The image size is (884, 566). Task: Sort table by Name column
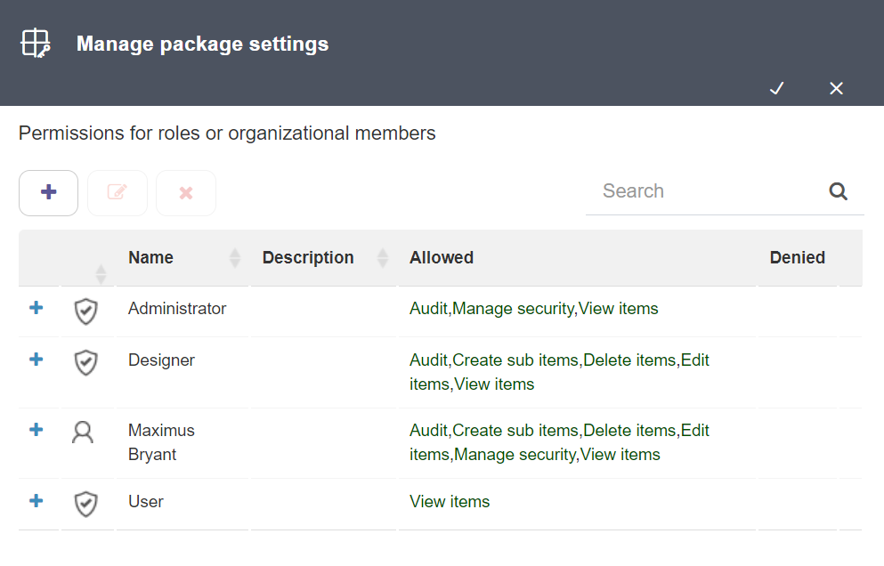[x=235, y=257]
